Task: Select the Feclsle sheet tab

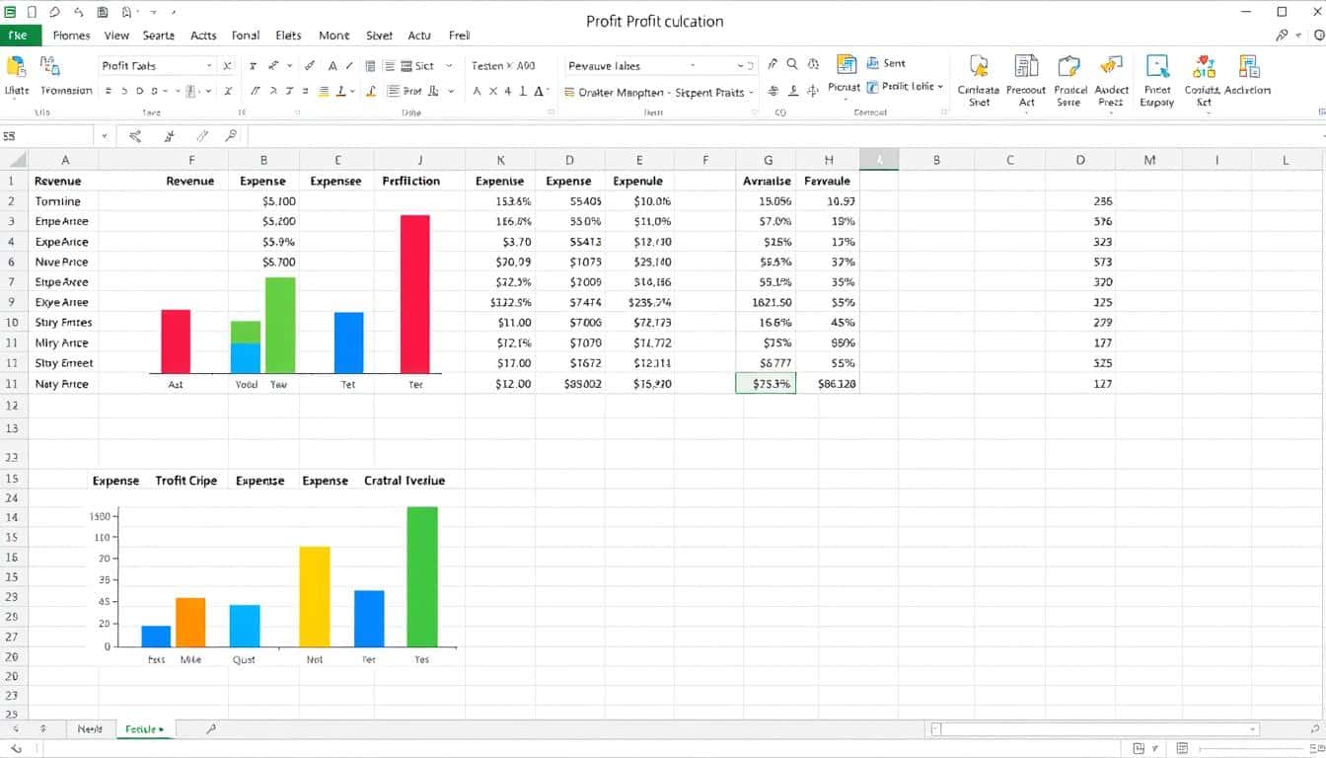Action: 144,729
